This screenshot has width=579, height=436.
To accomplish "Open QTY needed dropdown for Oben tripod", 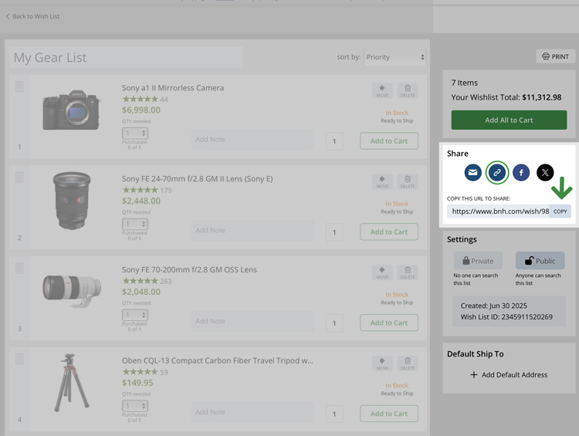I will pos(135,406).
